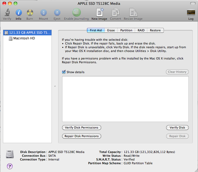Click the details log text area

(125, 99)
